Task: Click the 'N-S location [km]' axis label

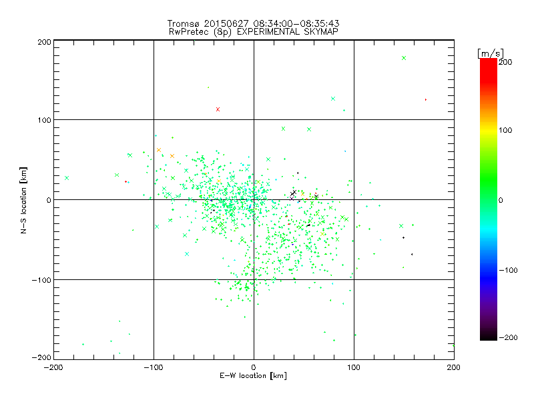Action: pyautogui.click(x=23, y=200)
